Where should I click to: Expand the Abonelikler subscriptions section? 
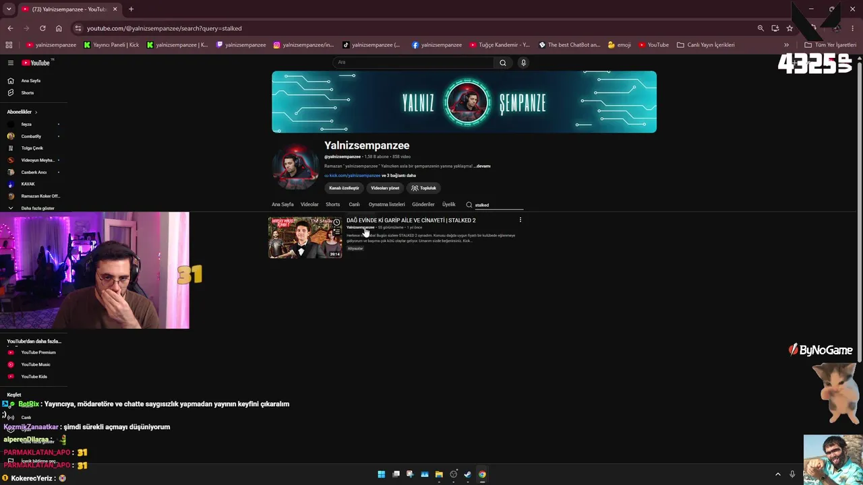(22, 112)
